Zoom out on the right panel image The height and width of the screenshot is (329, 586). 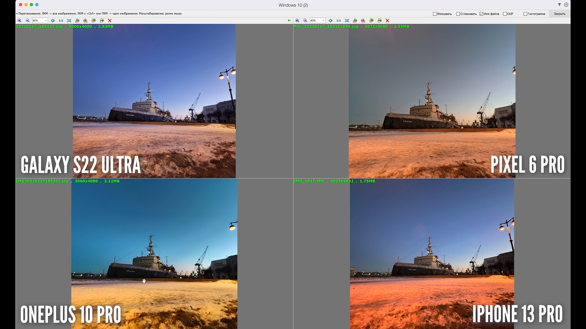tap(305, 20)
